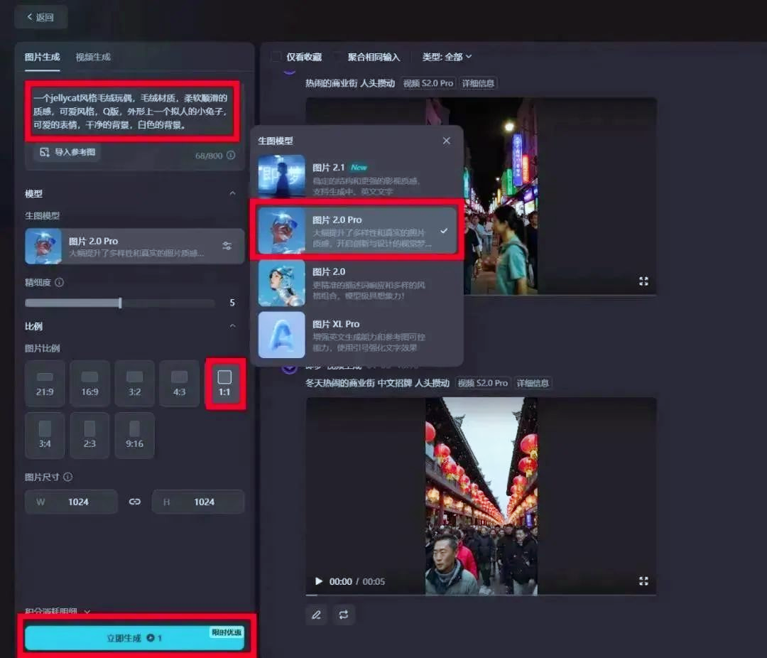767x658 pixels.
Task: Open the 类型: 全部 dropdown filter
Action: coord(447,57)
